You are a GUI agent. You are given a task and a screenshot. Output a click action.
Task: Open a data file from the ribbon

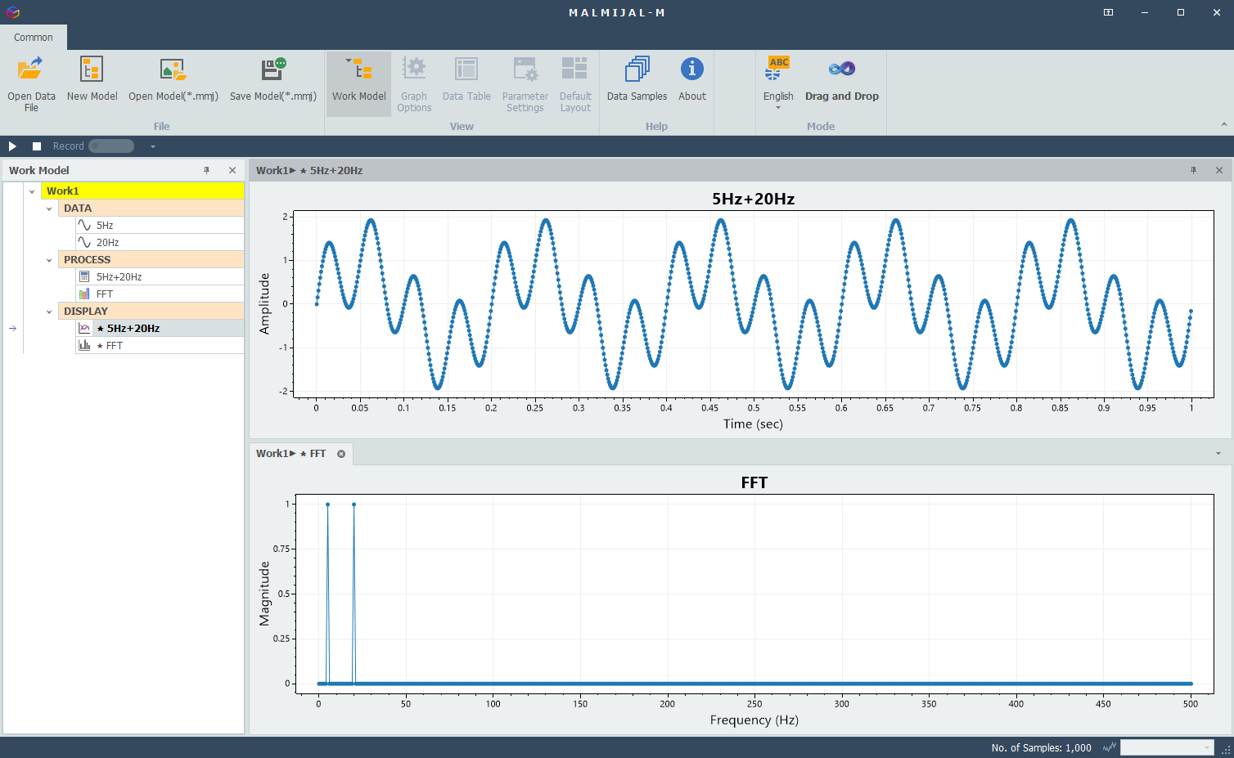(31, 83)
